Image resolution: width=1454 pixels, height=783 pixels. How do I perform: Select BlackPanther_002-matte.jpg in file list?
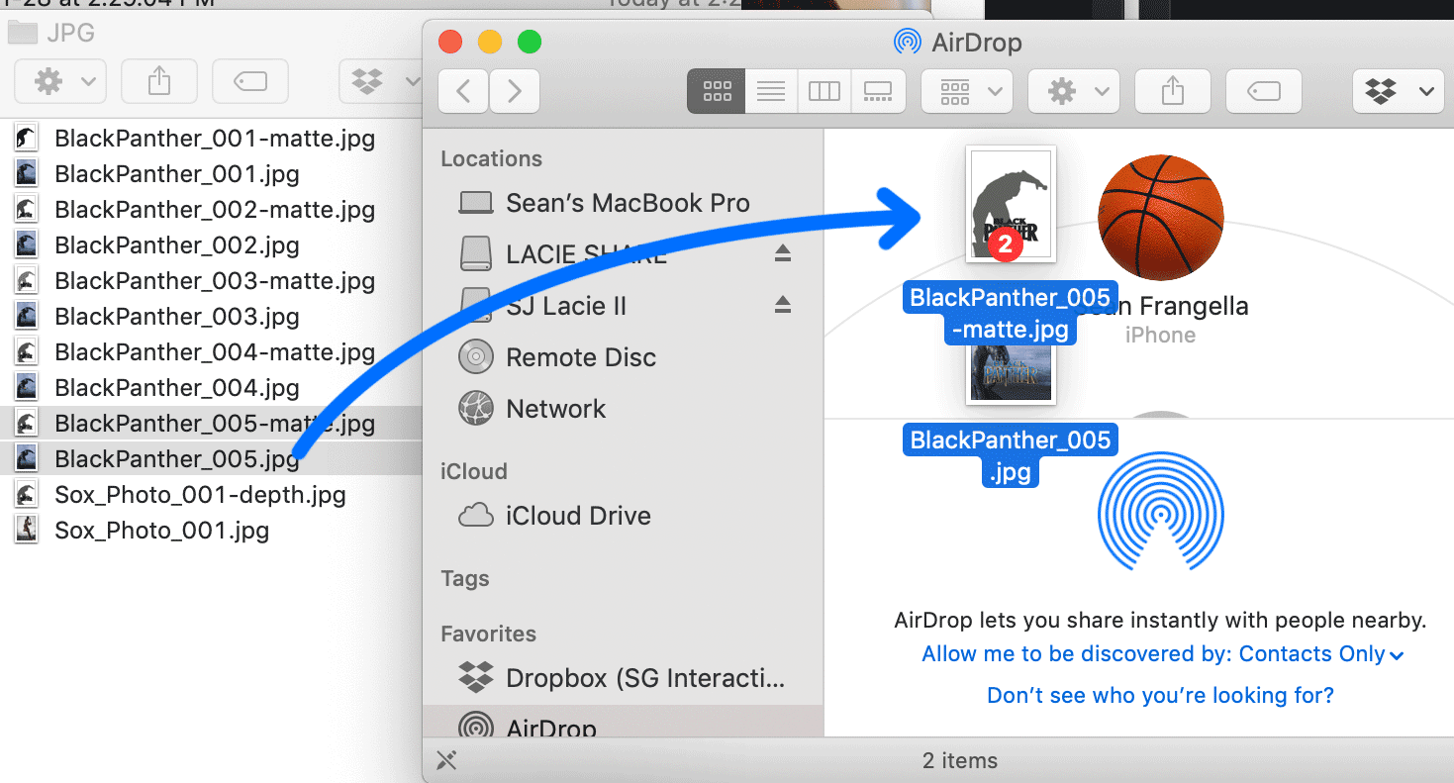click(215, 210)
